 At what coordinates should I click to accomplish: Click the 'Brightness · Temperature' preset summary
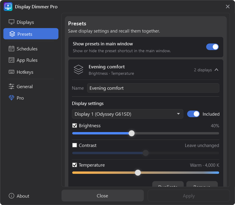click(x=111, y=73)
